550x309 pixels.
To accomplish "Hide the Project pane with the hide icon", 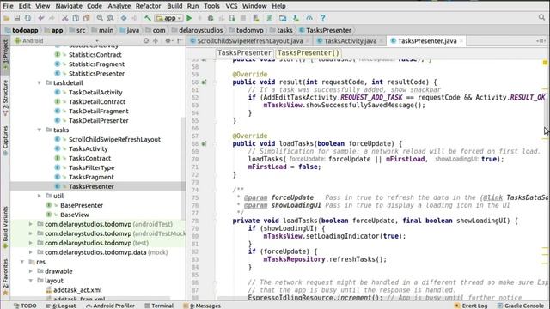I will [x=180, y=41].
